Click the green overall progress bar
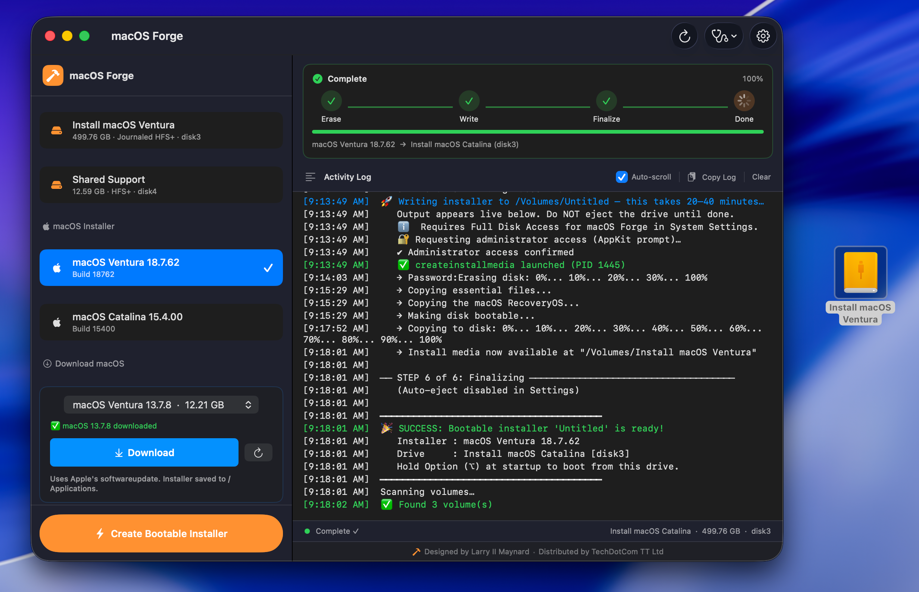Viewport: 919px width, 592px height. (538, 132)
